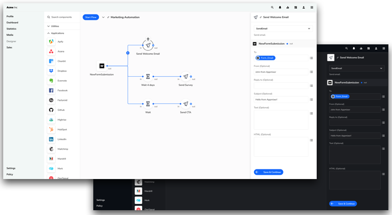Click Save & Continue in dark window
This screenshot has height=215, width=392.
pos(343,203)
